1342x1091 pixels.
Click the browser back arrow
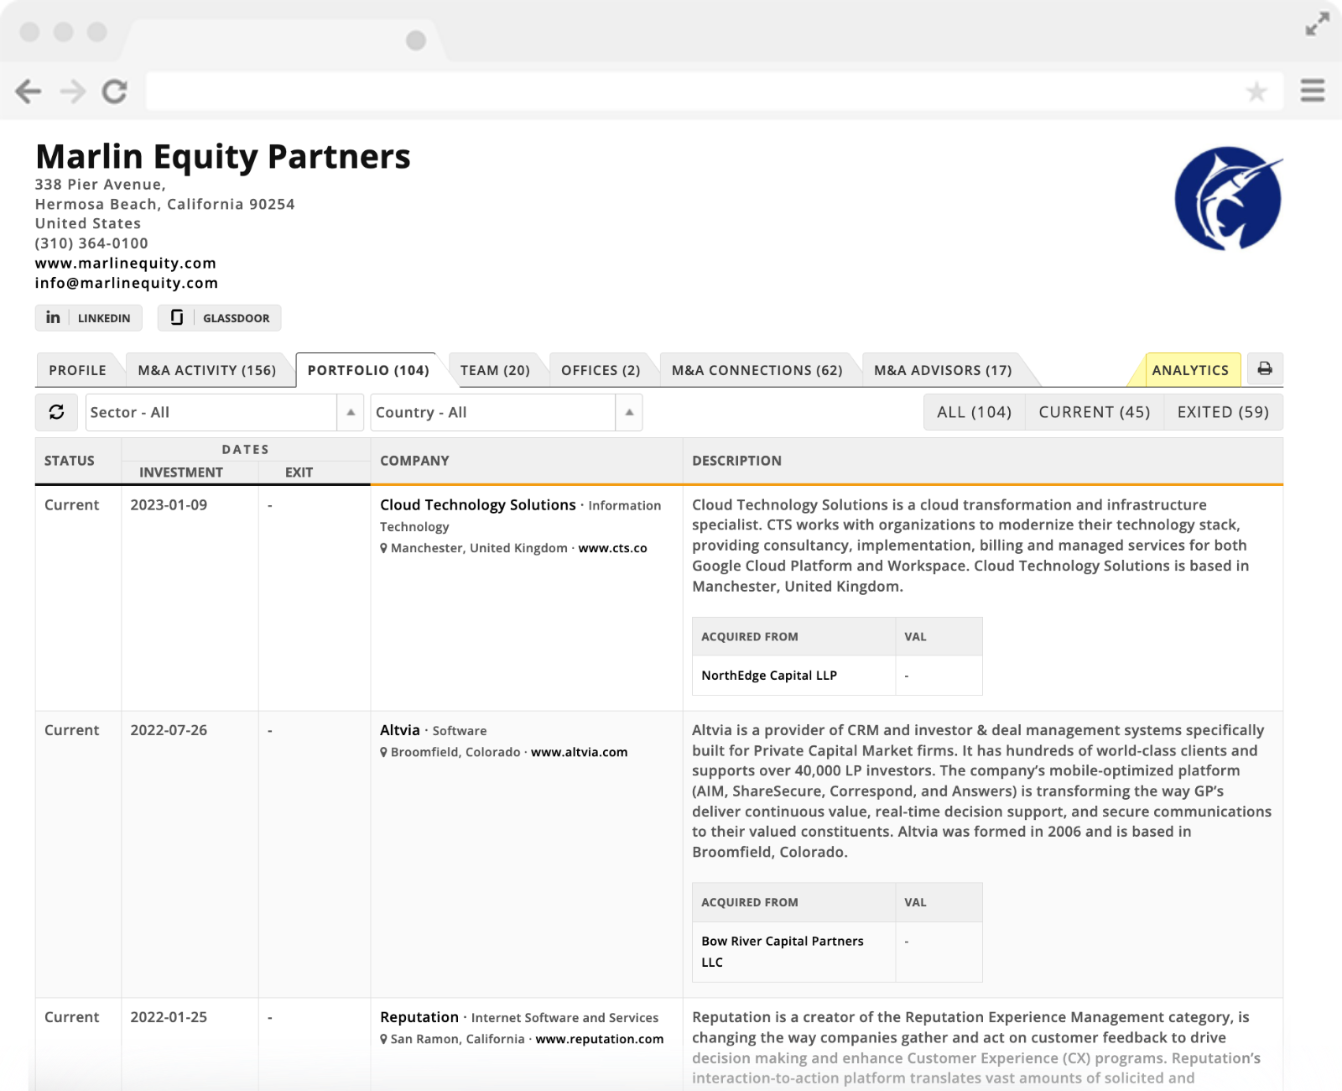[x=30, y=92]
